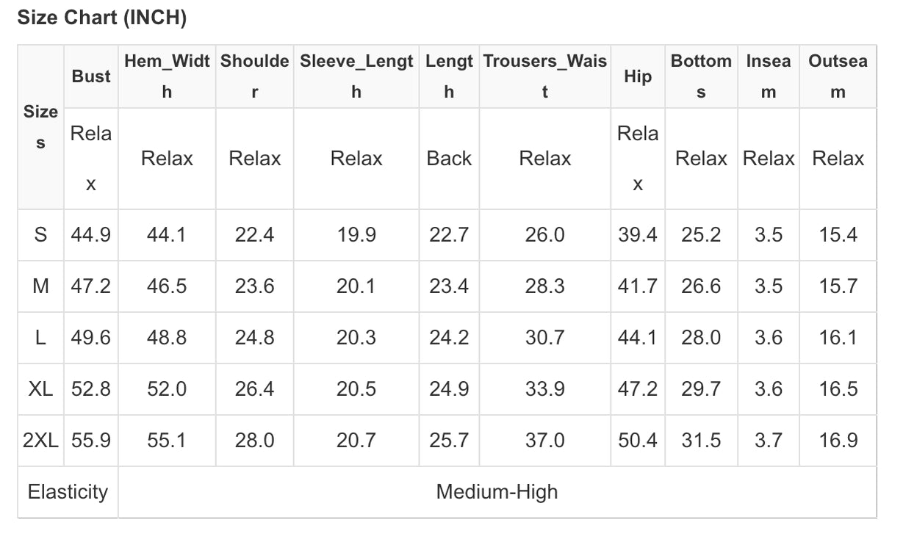Select the Back cell under Length

(x=449, y=159)
